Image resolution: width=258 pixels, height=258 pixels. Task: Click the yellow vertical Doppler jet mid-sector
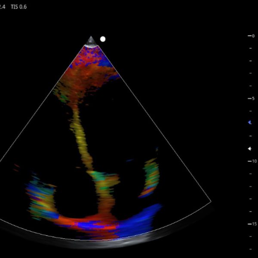[81, 138]
